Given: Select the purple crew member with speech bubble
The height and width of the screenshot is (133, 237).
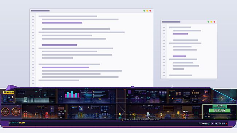Looking at the screenshot, I should coord(187,116).
